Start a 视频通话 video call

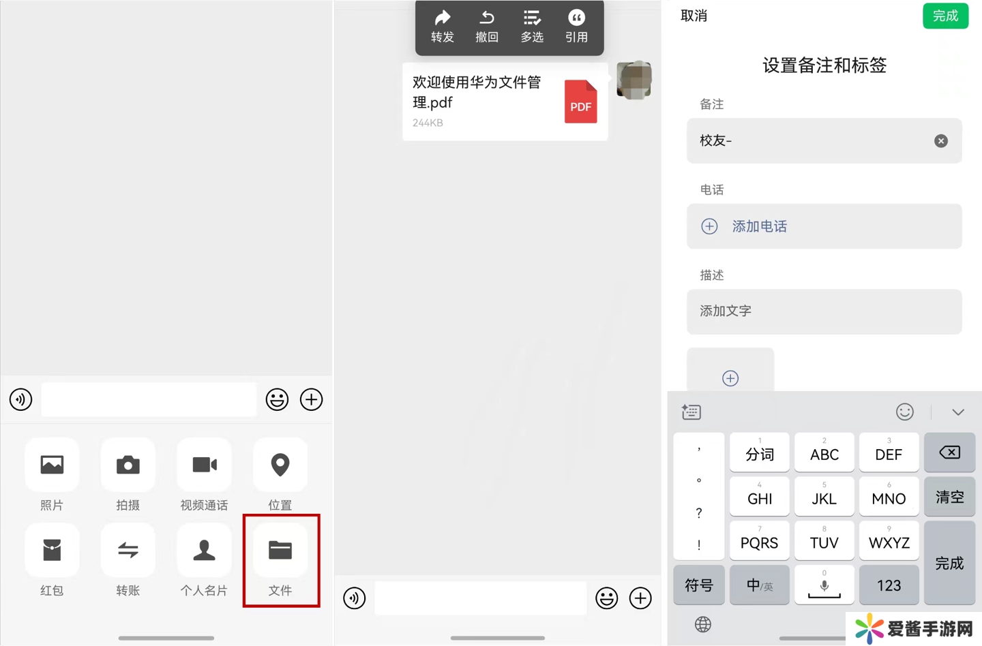[204, 465]
